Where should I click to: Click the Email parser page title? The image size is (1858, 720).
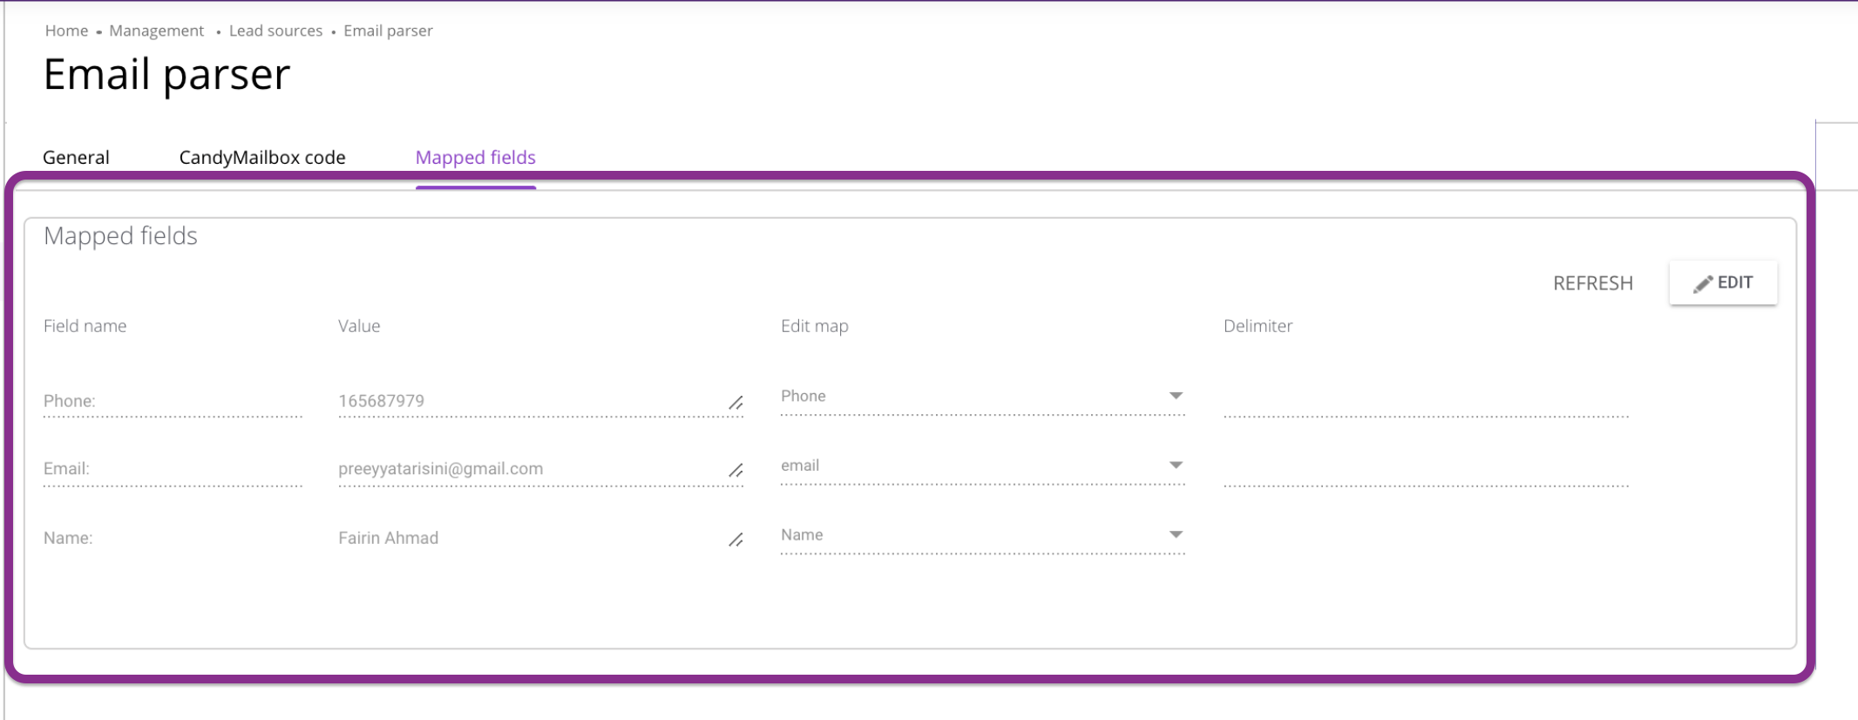(166, 74)
